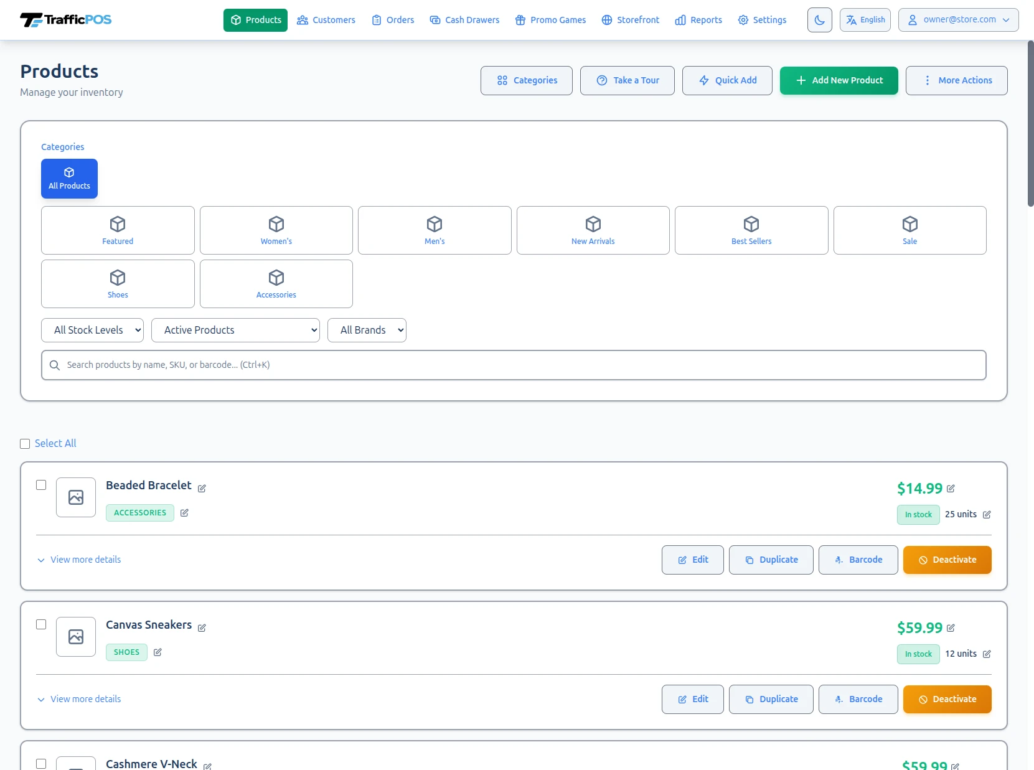
Task: Select the Men's category tile
Action: coord(435,230)
